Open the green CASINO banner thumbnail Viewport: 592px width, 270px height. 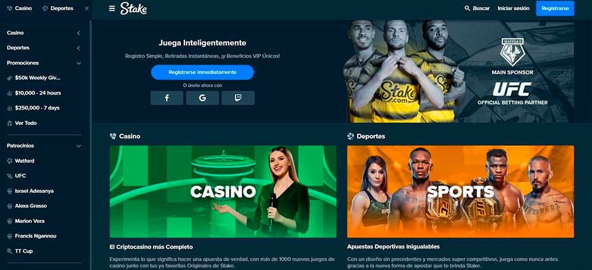pos(223,191)
